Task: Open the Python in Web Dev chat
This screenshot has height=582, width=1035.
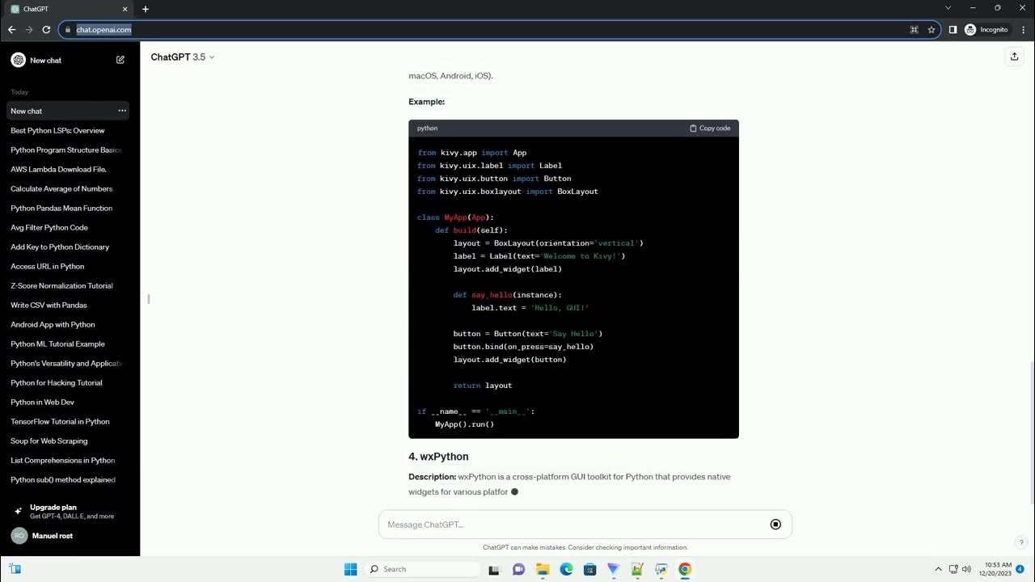Action: 68,402
